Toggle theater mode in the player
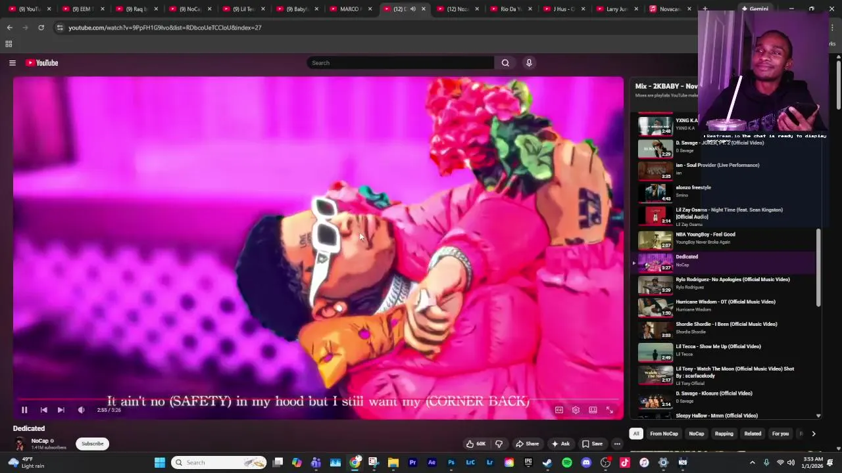 [x=593, y=410]
